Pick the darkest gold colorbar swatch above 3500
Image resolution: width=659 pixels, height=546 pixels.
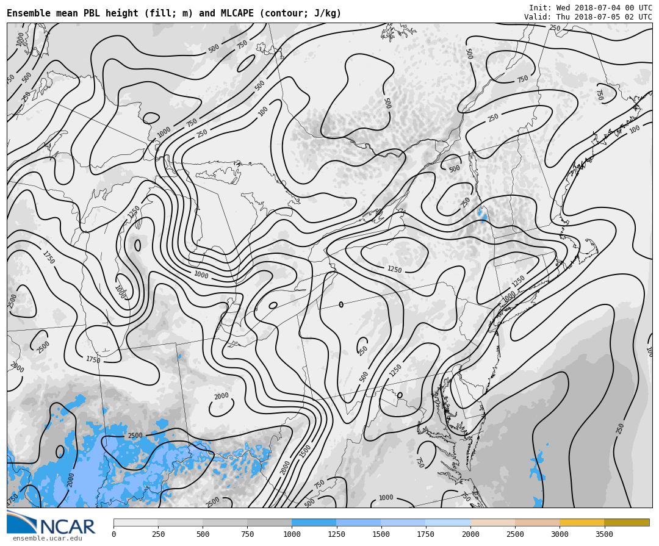click(x=627, y=522)
